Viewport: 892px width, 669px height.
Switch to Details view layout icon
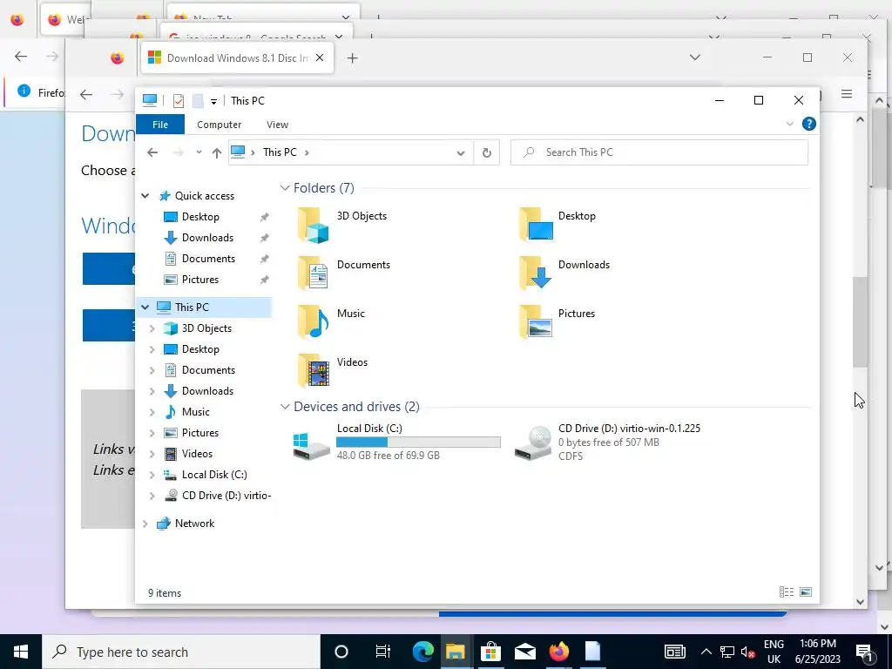787,592
